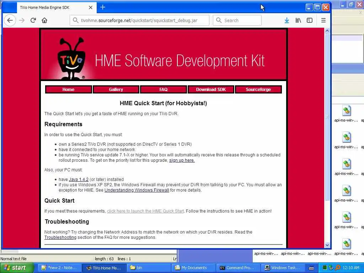364x273 pixels.
Task: Open the Sourceforge navigation button
Action: tap(258, 89)
